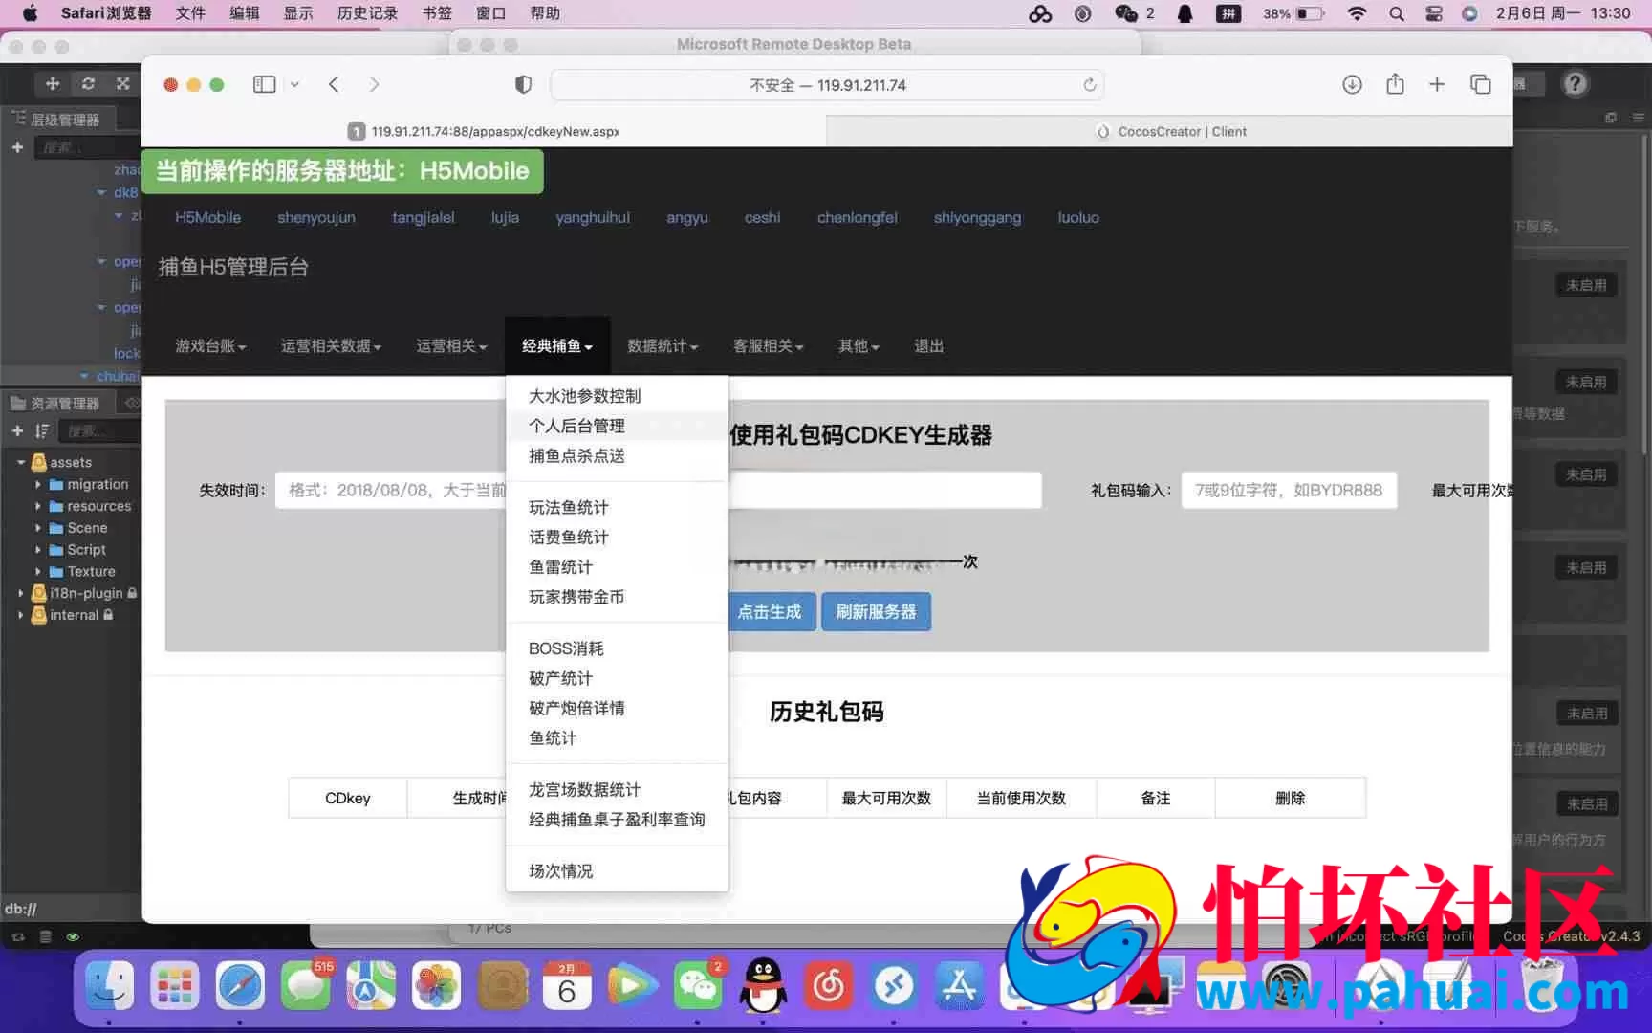Click the 失效时间 date input field
1652x1033 pixels.
(391, 491)
